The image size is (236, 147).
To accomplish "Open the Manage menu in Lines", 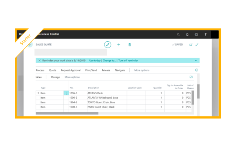I will (55, 77).
